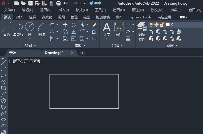Switch to the 注释 ribbon tab
This screenshot has width=203, height=134.
pyautogui.click(x=33, y=17)
